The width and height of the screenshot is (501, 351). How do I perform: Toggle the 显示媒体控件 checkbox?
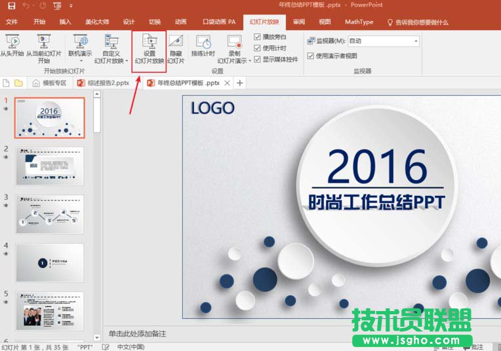click(257, 60)
